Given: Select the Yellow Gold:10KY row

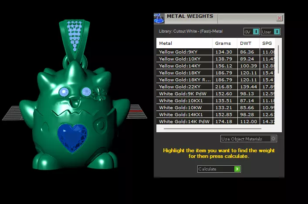Looking at the screenshot, I should click(215, 59).
